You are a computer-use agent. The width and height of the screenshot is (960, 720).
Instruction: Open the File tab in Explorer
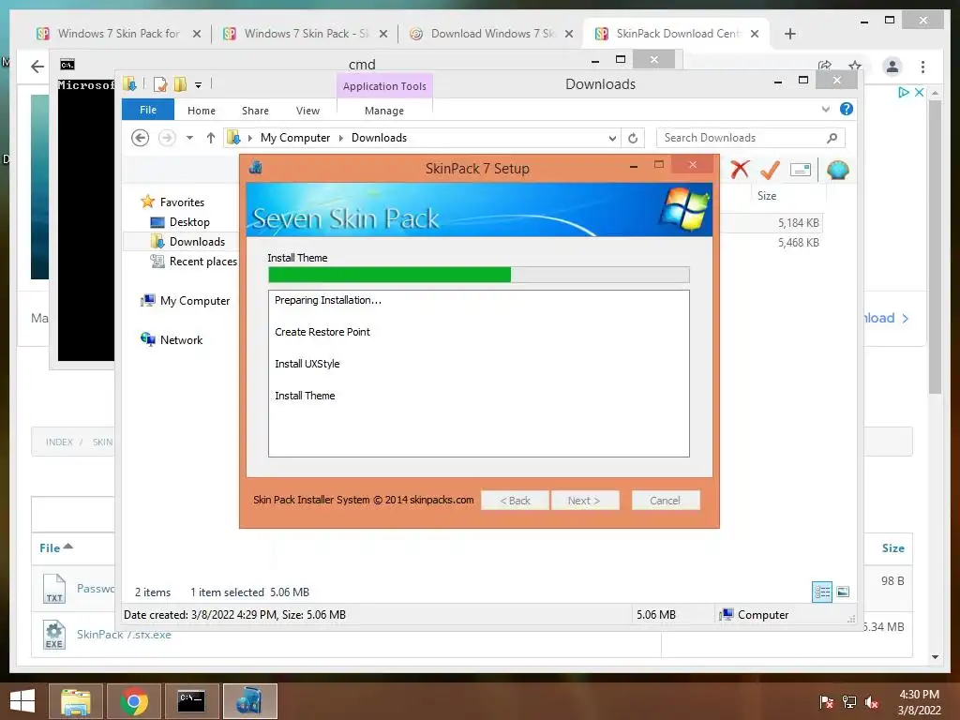click(x=148, y=110)
